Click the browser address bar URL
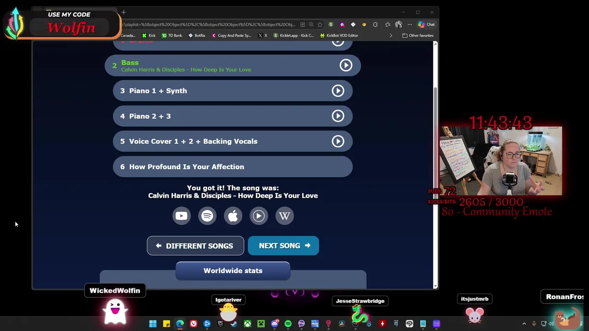Viewport: 589px width, 331px height. (209, 24)
